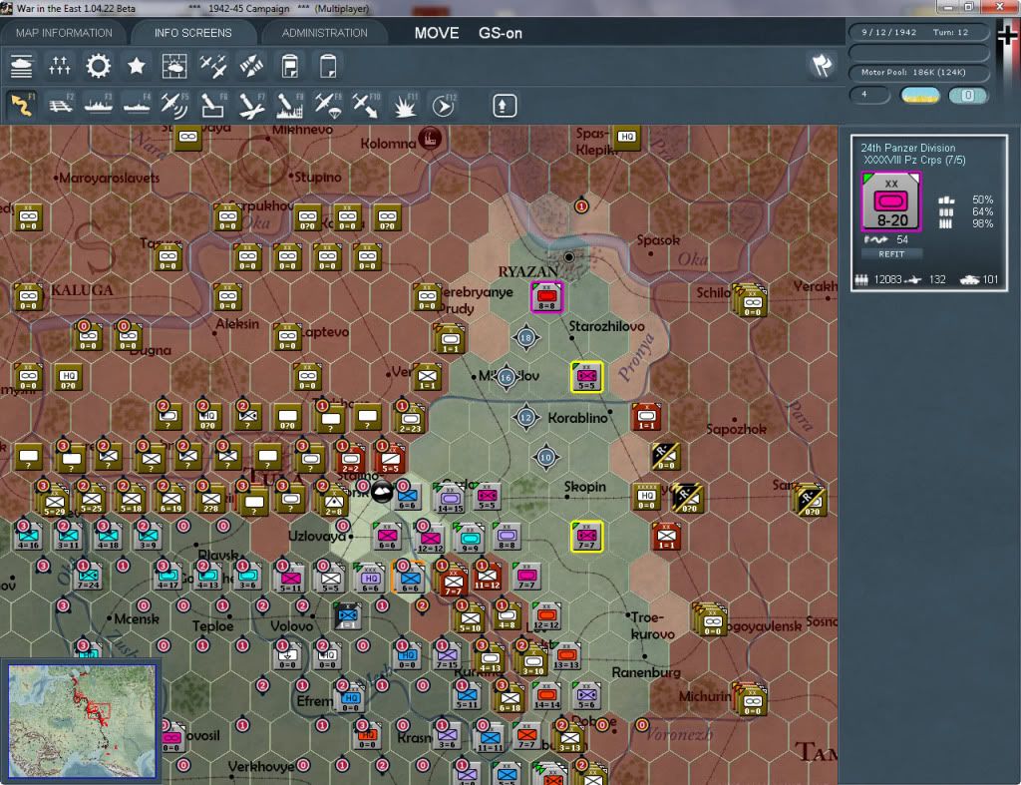Select the F7 bomb airfield mode
This screenshot has height=785, width=1021.
click(251, 105)
